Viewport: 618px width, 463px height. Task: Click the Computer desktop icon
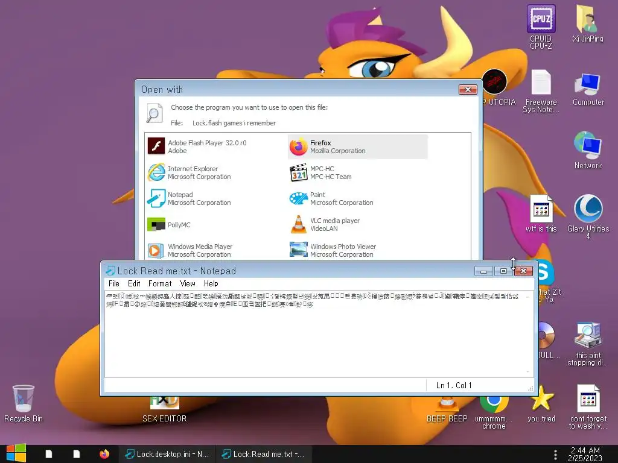tap(588, 89)
